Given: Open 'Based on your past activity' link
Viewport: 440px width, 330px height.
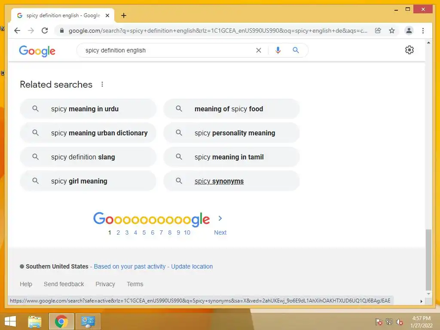Looking at the screenshot, I should [130, 266].
